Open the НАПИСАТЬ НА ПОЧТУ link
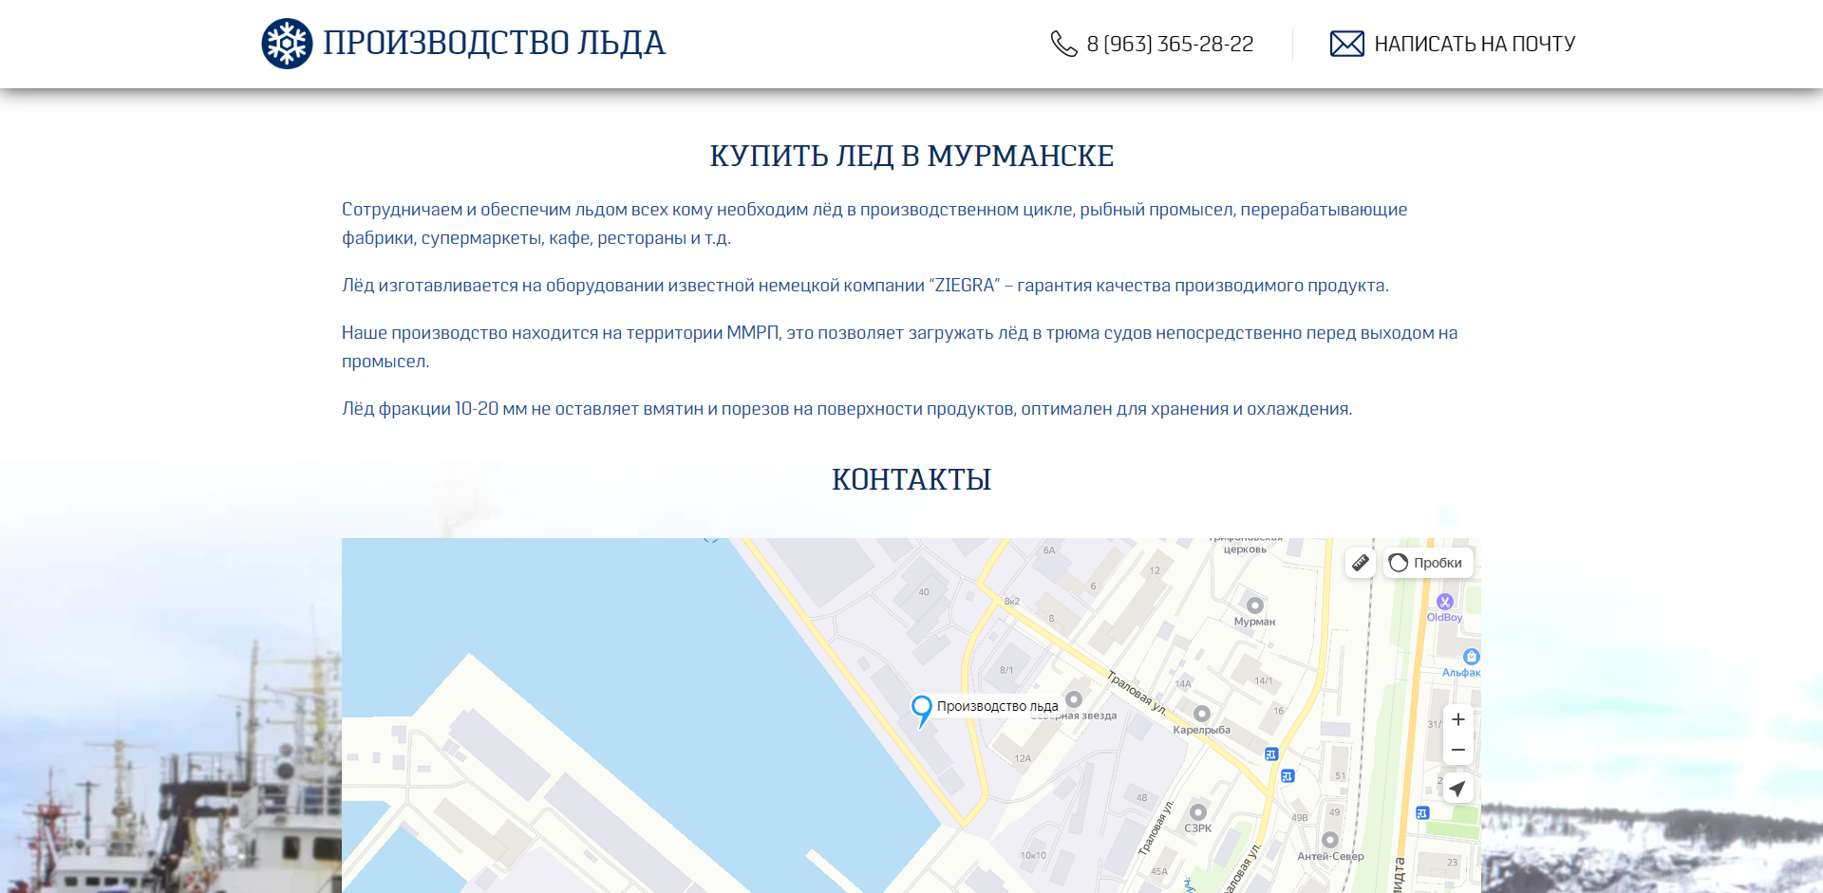 click(x=1475, y=44)
